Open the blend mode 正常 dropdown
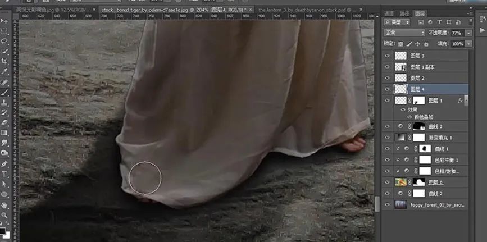This screenshot has height=242, width=487. click(x=404, y=33)
